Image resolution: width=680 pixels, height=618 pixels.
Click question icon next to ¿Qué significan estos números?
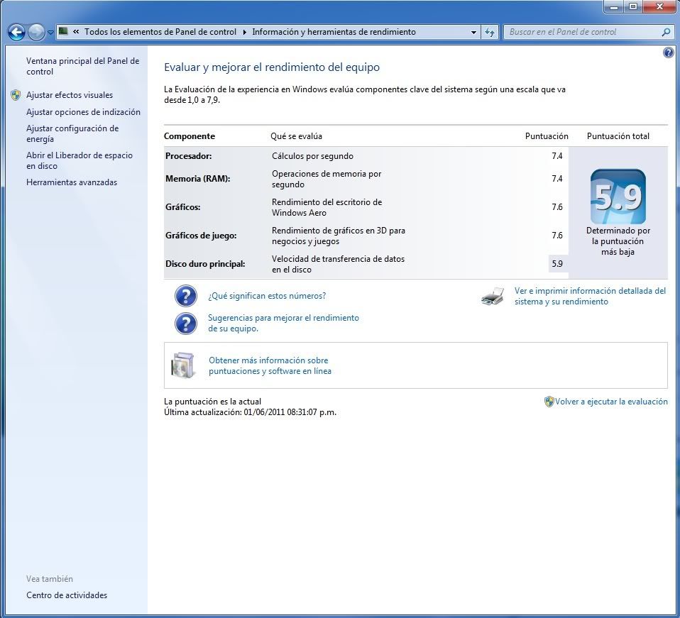[185, 296]
